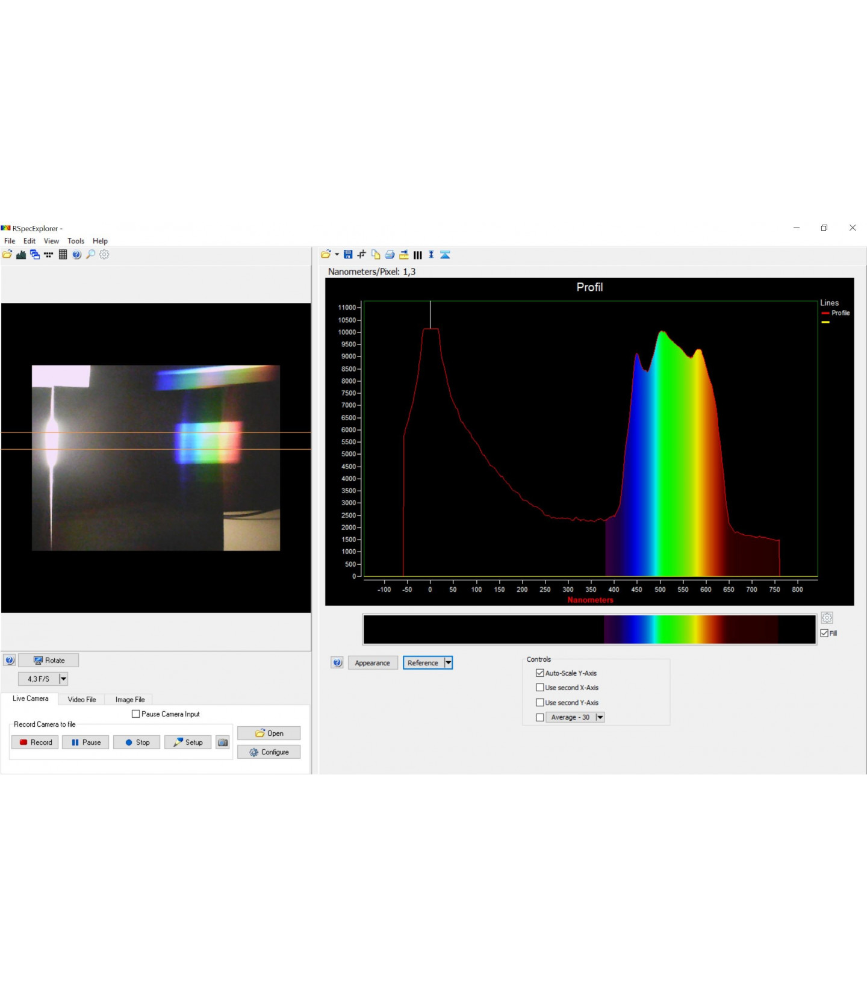
Task: Click the camera snapshot icon next to Setup
Action: tap(223, 742)
